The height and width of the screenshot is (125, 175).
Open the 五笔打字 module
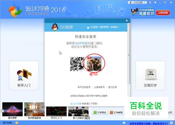click(150, 75)
